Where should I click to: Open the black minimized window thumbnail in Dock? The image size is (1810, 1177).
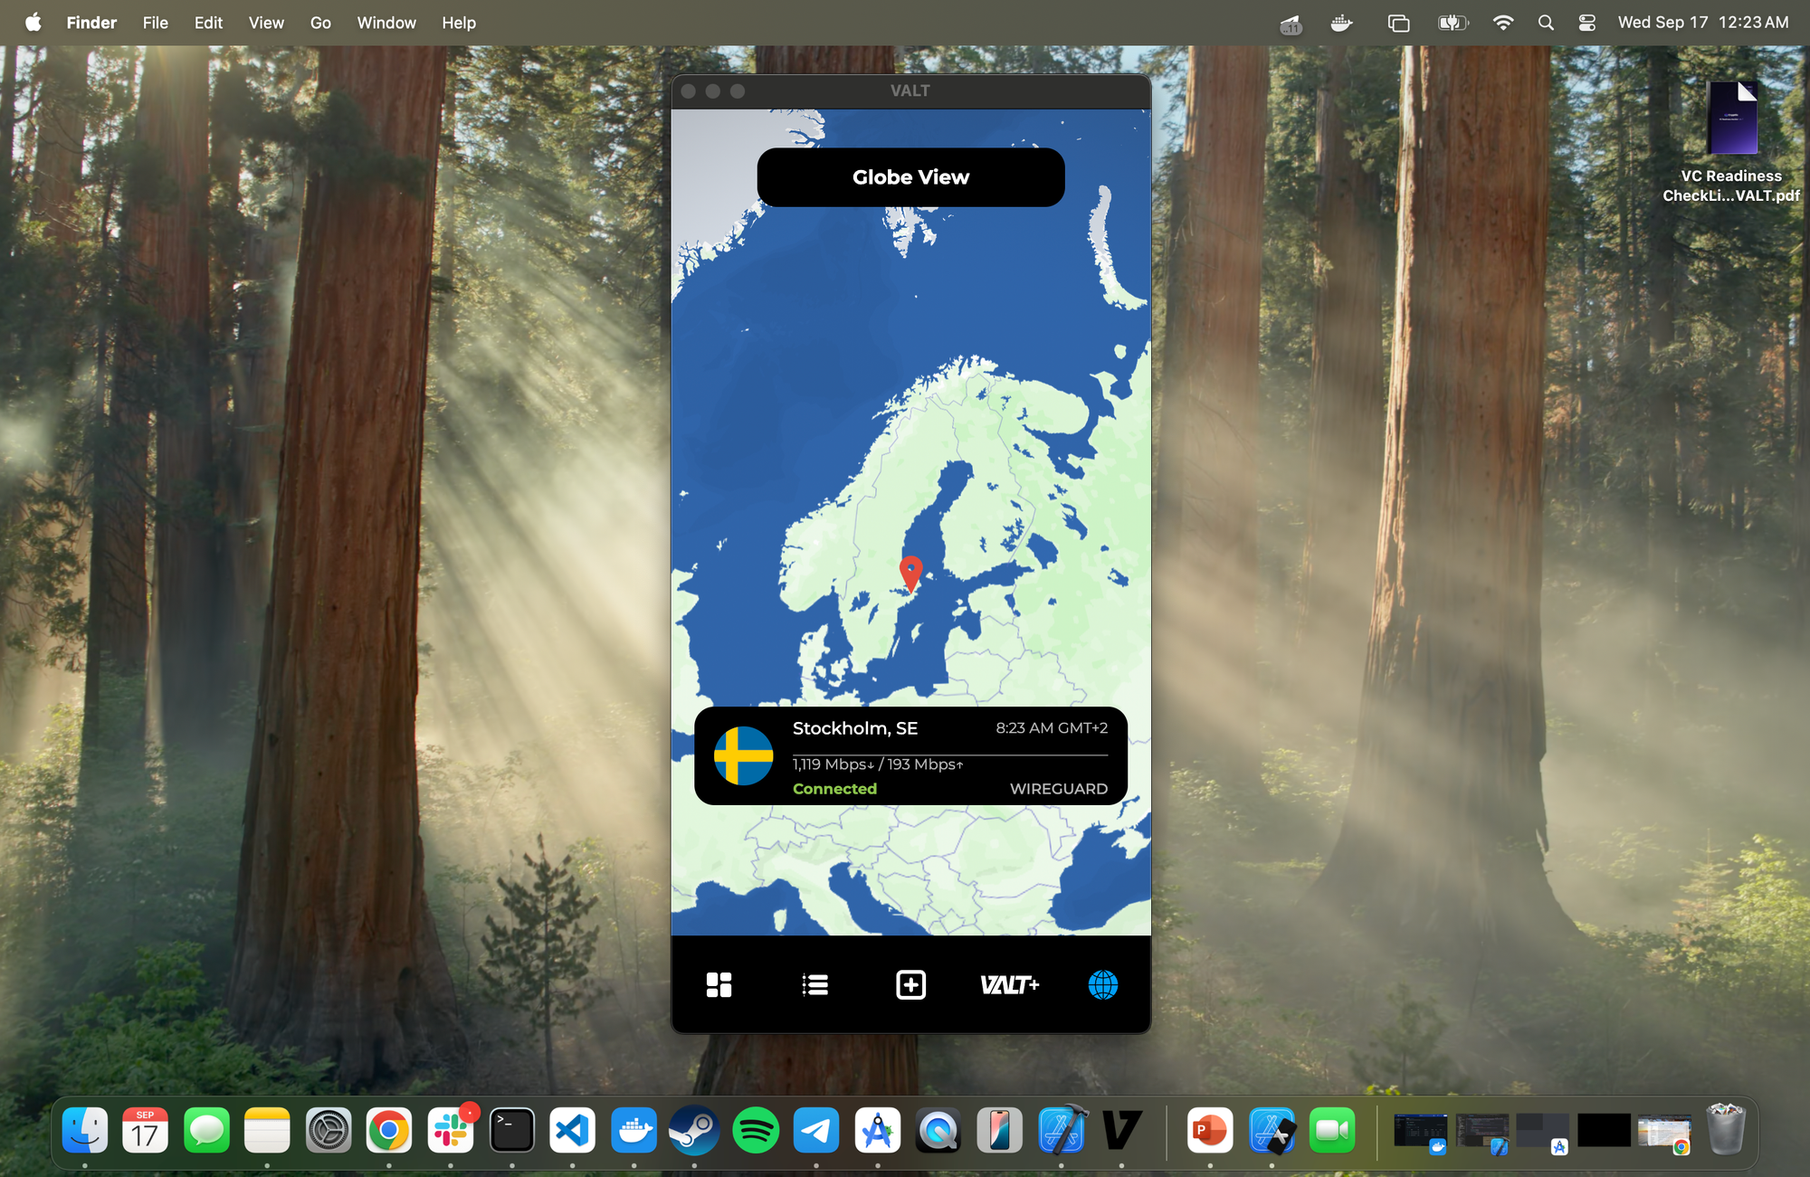[1604, 1130]
